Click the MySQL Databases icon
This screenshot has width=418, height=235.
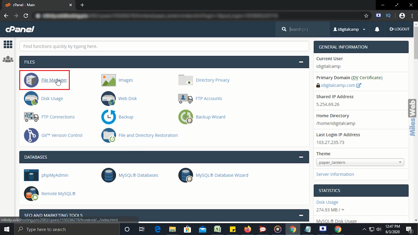pos(109,175)
